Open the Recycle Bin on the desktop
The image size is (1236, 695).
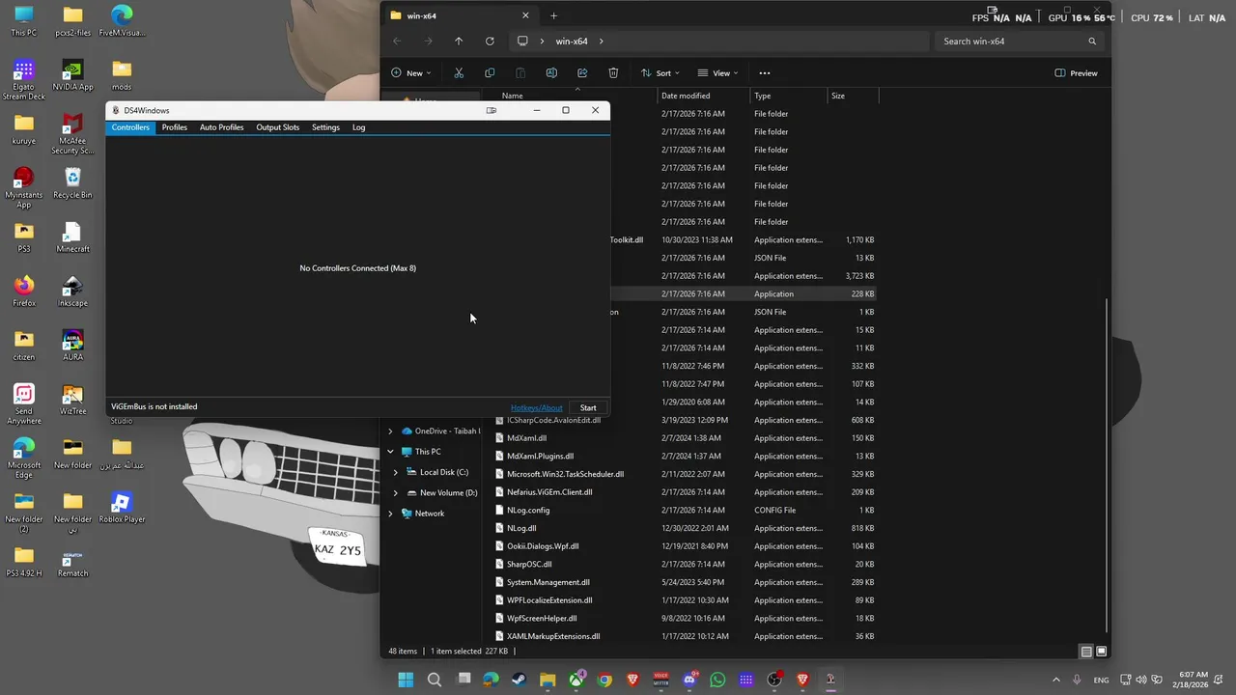[72, 183]
